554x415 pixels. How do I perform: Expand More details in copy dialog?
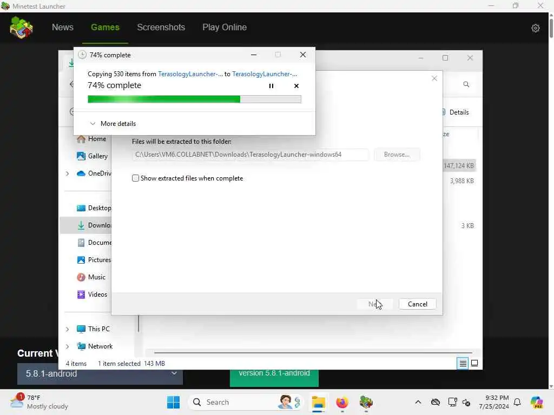click(113, 124)
